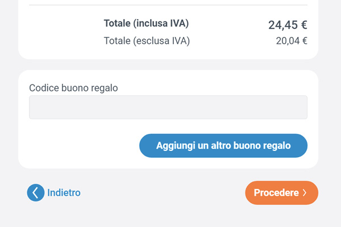
Task: Select the Totale (inclusa IVA) label
Action: point(146,23)
